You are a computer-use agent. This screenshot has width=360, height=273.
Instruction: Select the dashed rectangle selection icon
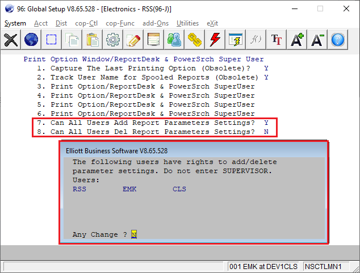(x=52, y=40)
